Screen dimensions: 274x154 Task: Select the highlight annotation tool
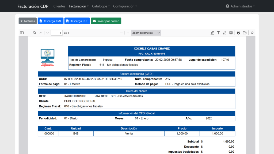[x=212, y=33]
